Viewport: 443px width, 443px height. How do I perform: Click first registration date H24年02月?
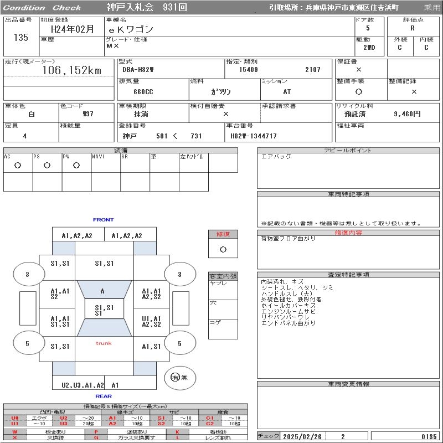click(x=73, y=29)
